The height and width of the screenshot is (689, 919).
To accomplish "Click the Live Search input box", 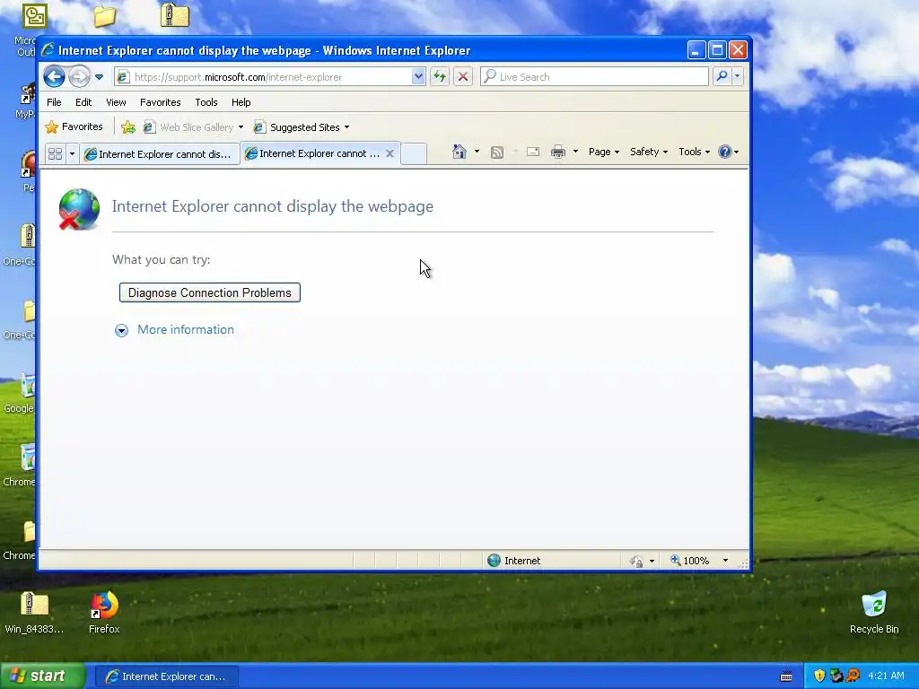I will pyautogui.click(x=594, y=77).
